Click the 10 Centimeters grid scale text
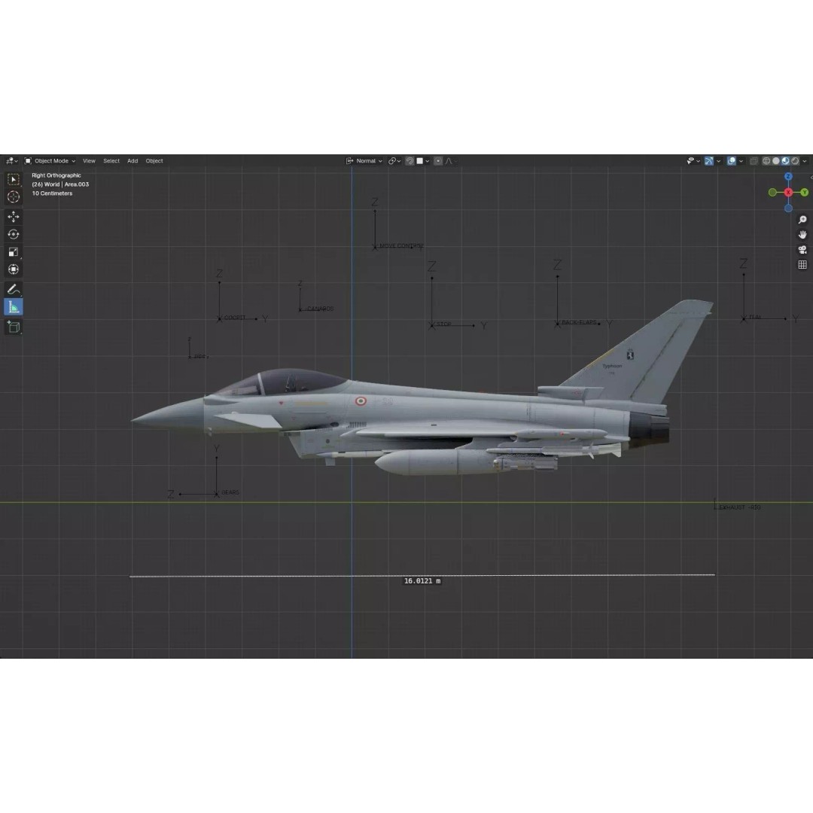813x813 pixels. point(52,193)
